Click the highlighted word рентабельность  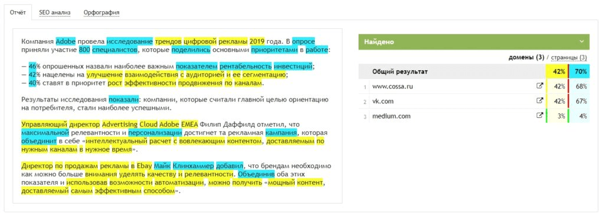click(246, 66)
